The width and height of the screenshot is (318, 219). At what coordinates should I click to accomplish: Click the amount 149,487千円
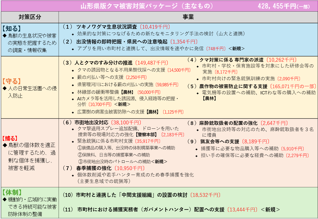tap(152, 63)
